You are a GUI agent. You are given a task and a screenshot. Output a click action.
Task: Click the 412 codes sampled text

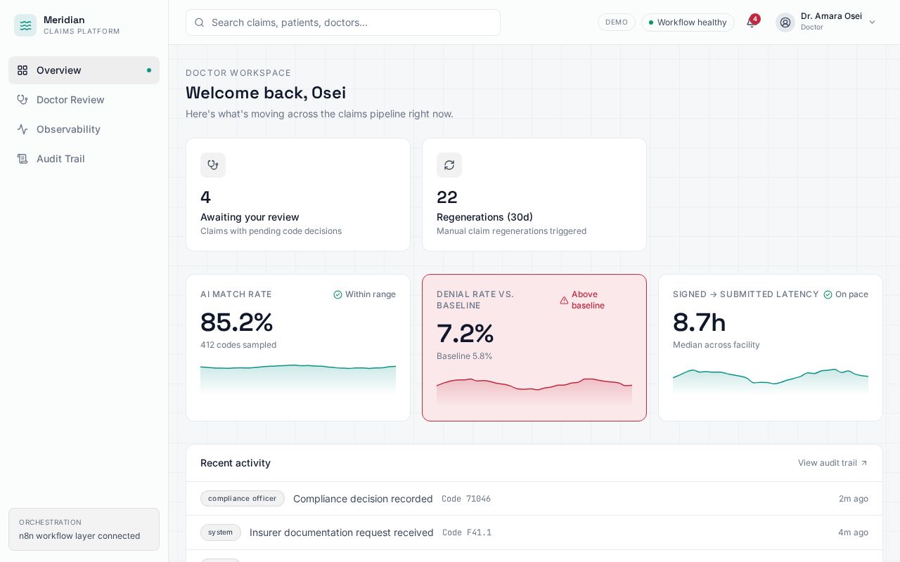pos(238,345)
